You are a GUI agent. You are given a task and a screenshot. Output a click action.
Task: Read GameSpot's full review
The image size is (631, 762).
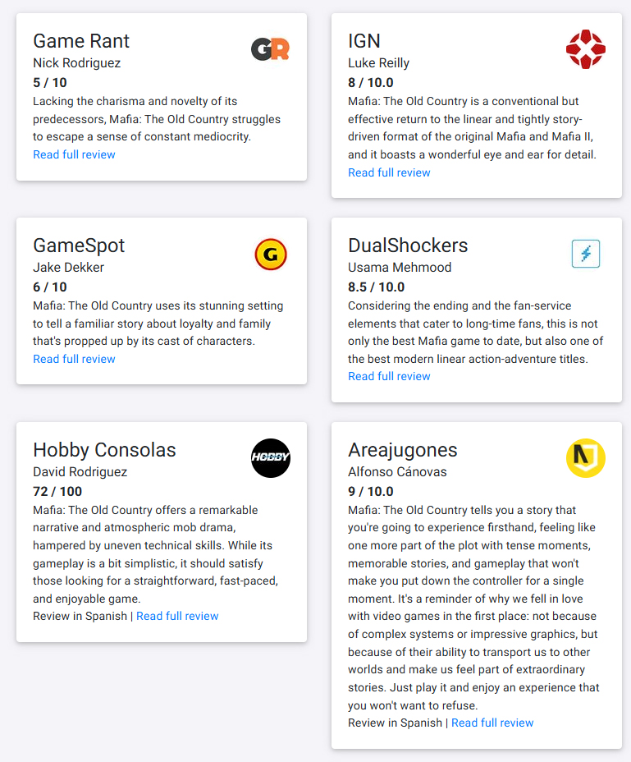[x=74, y=359]
